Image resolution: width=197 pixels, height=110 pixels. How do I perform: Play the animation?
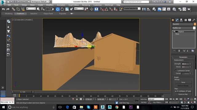174,99
